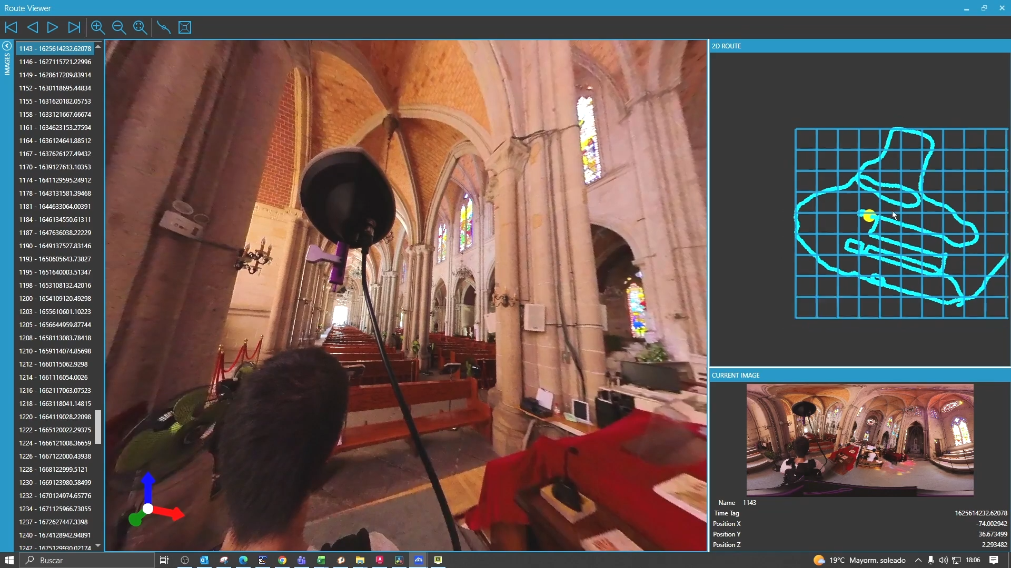The width and height of the screenshot is (1011, 568).
Task: Jump to the first image in route
Action: point(11,27)
